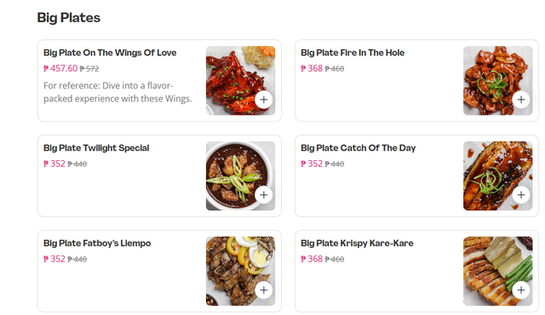
Task: Click the Big Plates section heading
Action: point(68,18)
